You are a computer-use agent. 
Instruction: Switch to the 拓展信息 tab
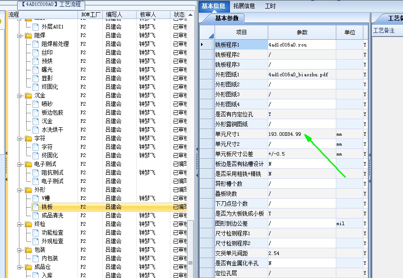click(244, 6)
